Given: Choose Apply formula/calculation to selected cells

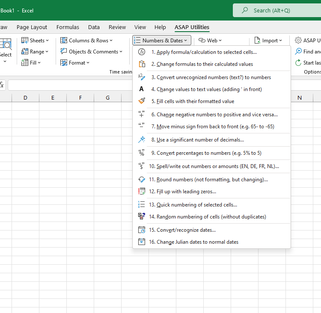Looking at the screenshot, I should (x=212, y=52).
